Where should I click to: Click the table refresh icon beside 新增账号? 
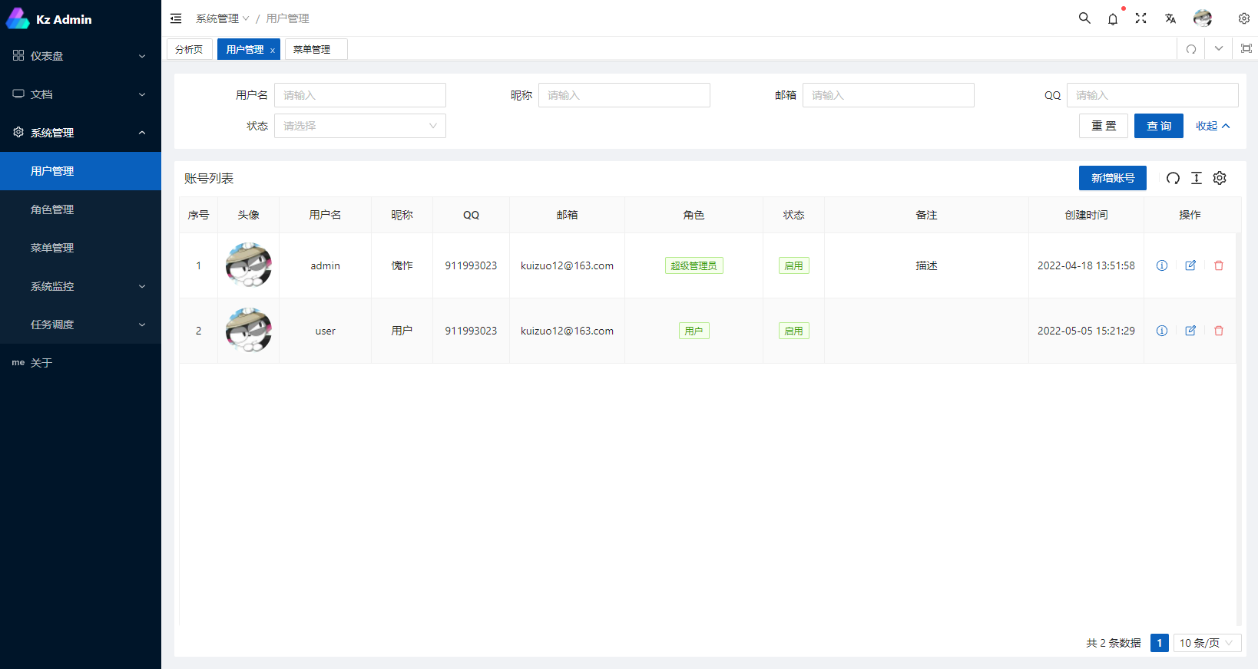pyautogui.click(x=1173, y=178)
